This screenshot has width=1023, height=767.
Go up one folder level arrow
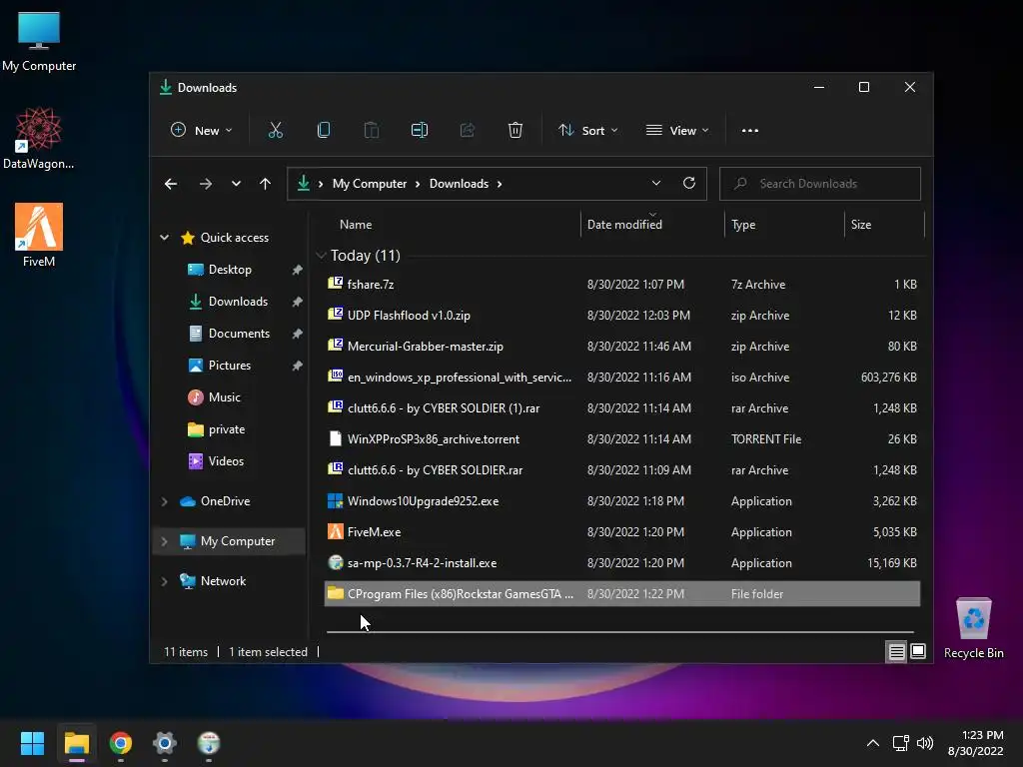pyautogui.click(x=265, y=184)
